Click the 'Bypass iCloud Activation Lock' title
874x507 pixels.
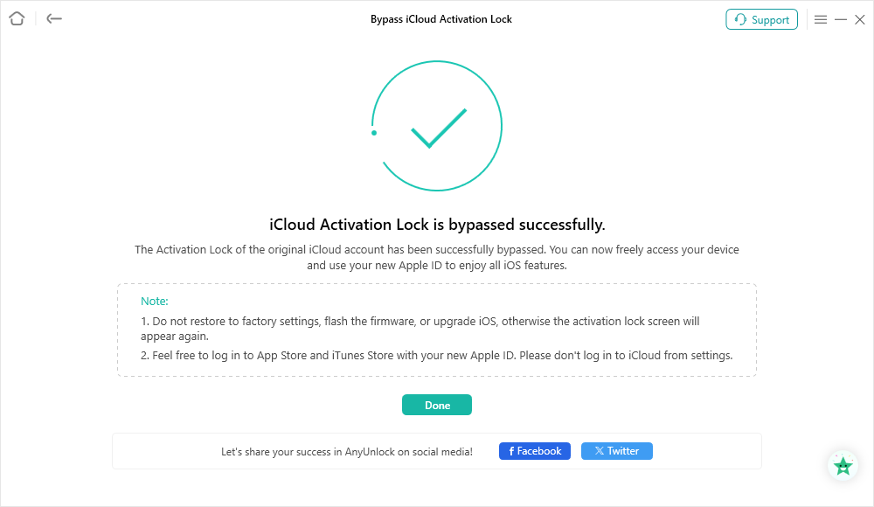click(x=440, y=19)
